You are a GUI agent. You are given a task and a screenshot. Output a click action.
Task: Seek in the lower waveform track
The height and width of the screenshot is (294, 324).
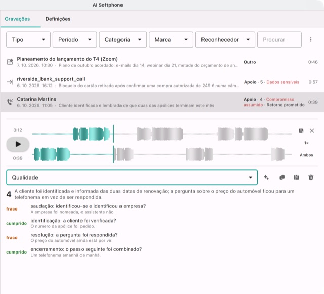[162, 154]
